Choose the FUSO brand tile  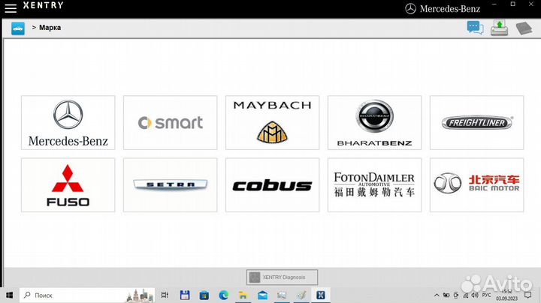68,184
